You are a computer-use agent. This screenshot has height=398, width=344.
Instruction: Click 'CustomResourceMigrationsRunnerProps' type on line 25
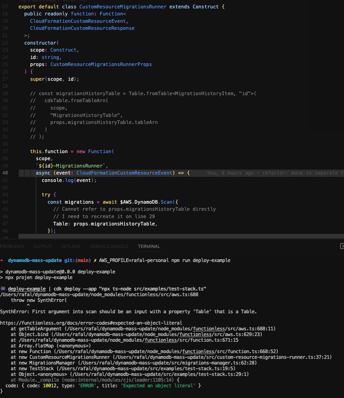[x=101, y=64]
